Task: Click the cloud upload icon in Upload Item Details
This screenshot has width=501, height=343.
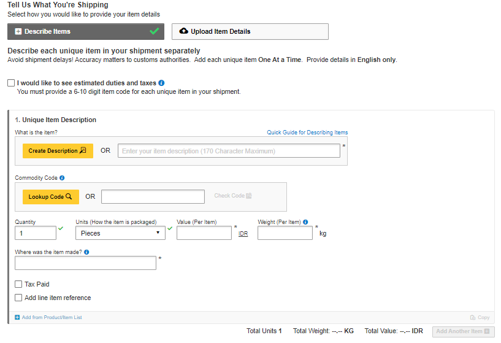Action: pos(183,31)
